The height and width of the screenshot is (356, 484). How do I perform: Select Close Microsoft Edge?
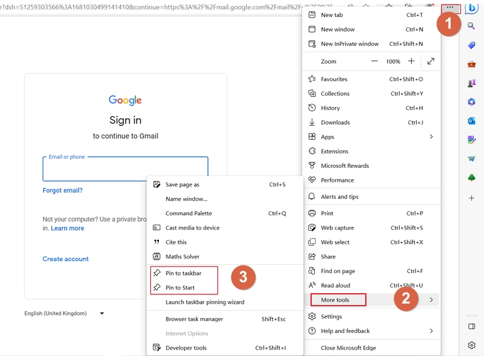pyautogui.click(x=371, y=348)
